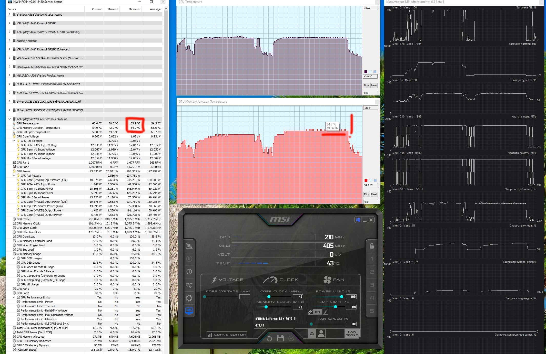Apply settings with the checkmark icon
Image resolution: width=546 pixels, height=354 pixels.
(x=291, y=338)
